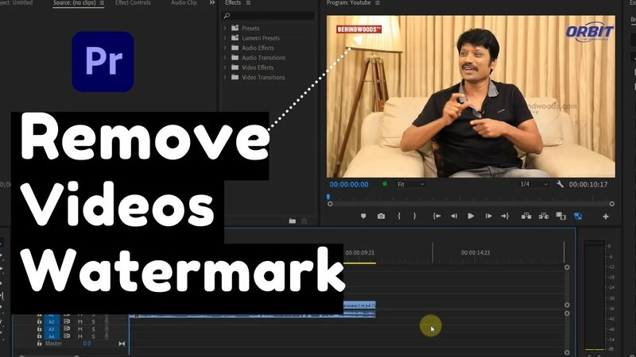Select the Video Transitions folder label
Screen dimensions: 636x357
point(263,77)
